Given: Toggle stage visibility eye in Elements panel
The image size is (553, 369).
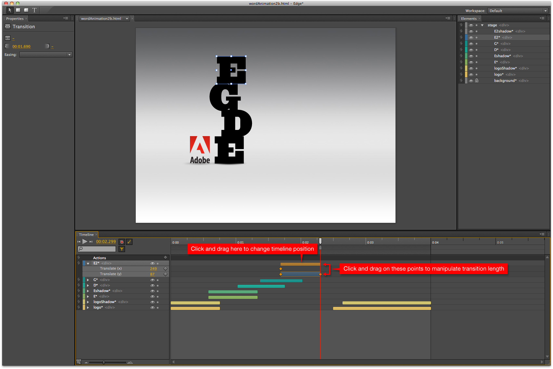Looking at the screenshot, I should 471,25.
